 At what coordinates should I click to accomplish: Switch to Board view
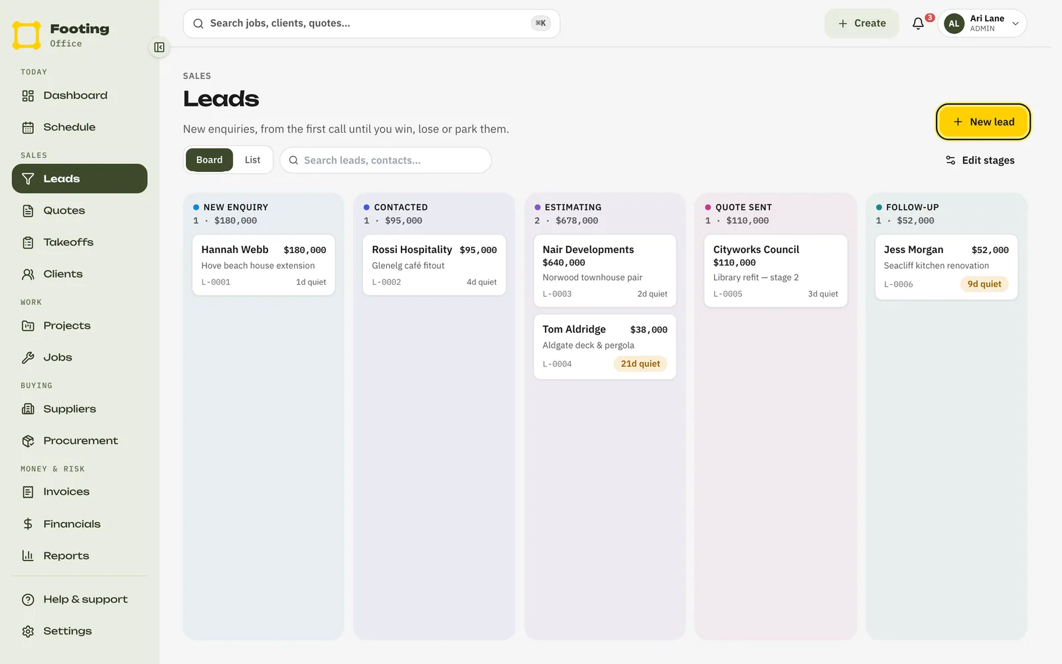[209, 160]
